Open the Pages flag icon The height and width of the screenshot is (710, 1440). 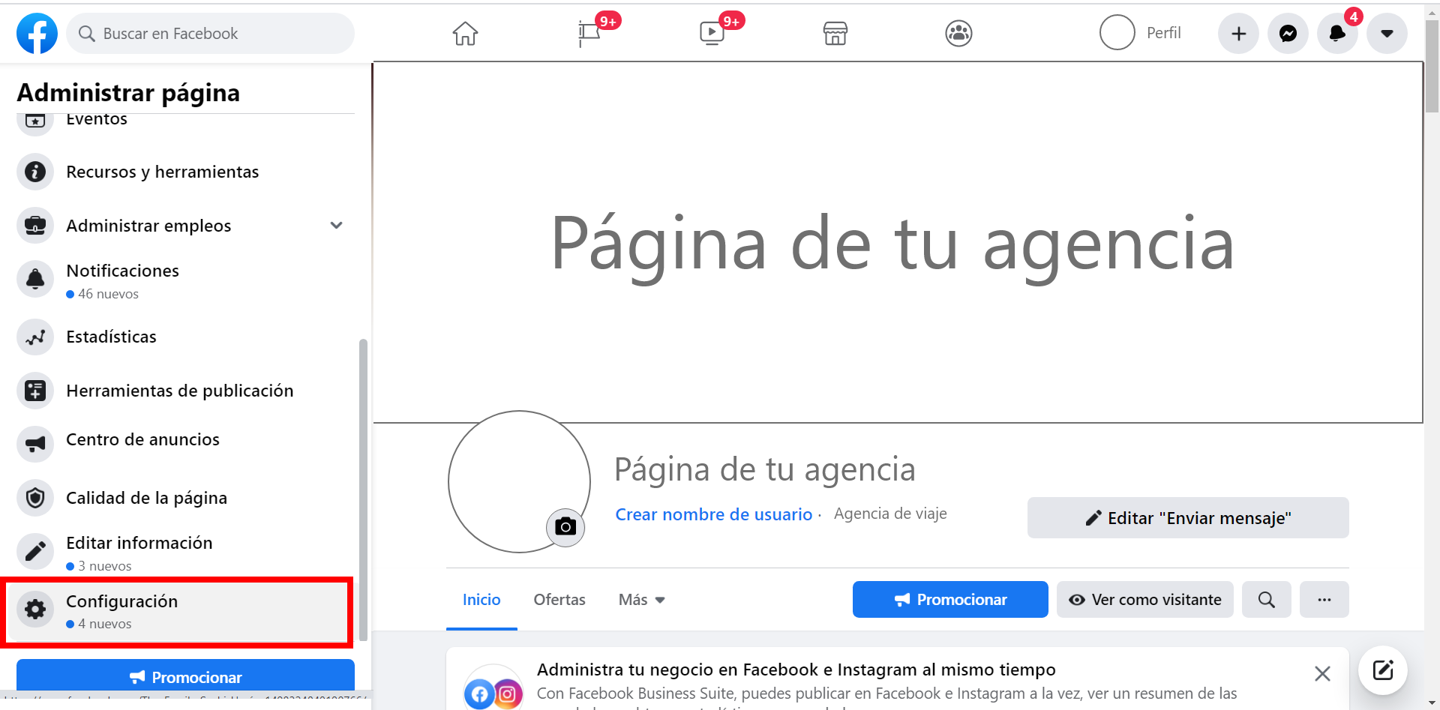click(x=589, y=33)
